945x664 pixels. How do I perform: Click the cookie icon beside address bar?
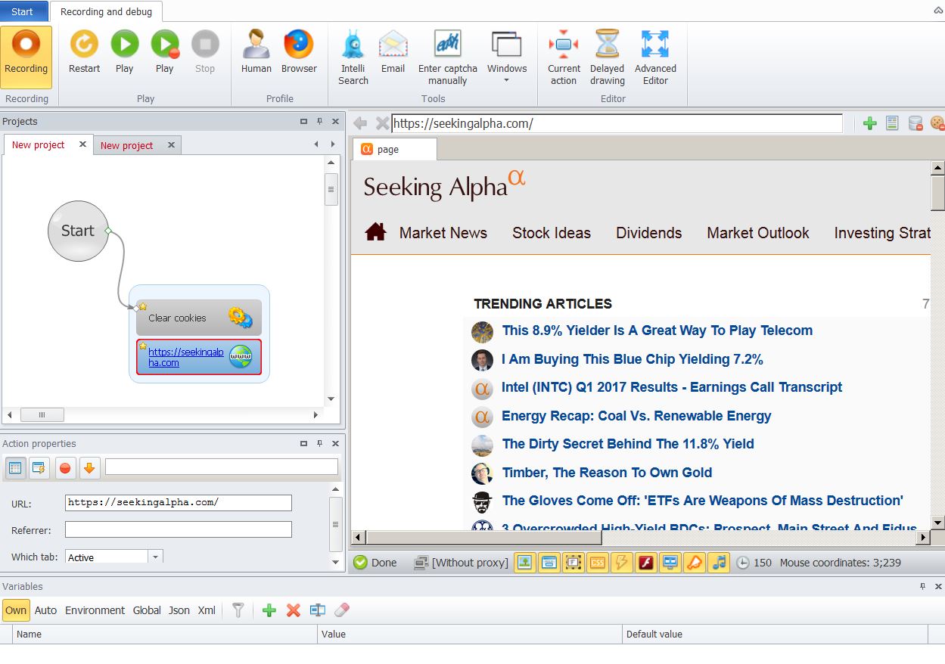tap(937, 123)
